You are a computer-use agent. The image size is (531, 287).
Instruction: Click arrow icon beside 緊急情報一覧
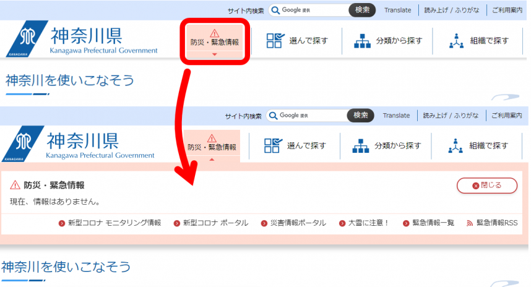point(406,223)
